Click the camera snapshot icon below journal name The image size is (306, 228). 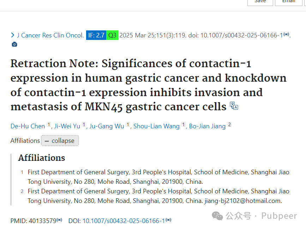[x=14, y=44]
